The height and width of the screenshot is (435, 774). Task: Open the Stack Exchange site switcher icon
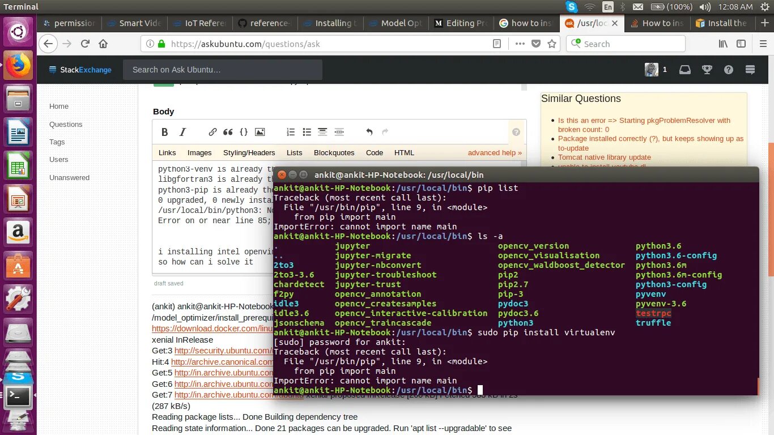click(x=750, y=70)
